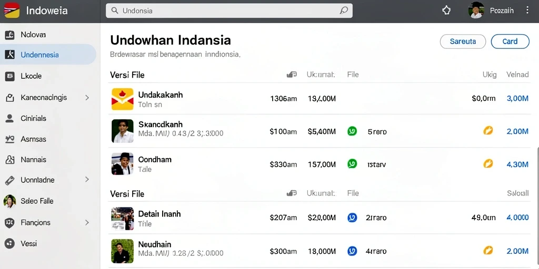Open the Pozaih profile avatar
The image size is (539, 269).
click(x=476, y=11)
